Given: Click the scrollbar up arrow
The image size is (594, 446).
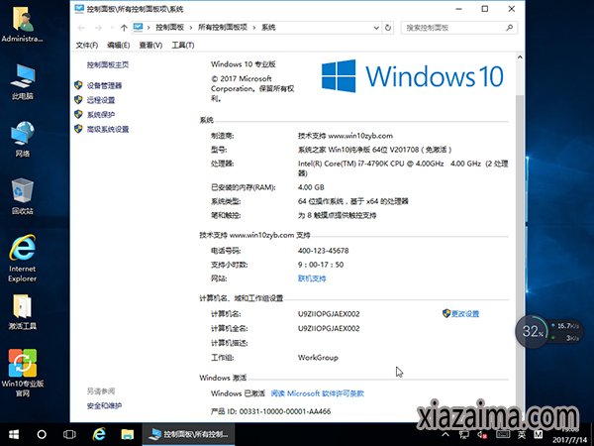Looking at the screenshot, I should coord(520,57).
